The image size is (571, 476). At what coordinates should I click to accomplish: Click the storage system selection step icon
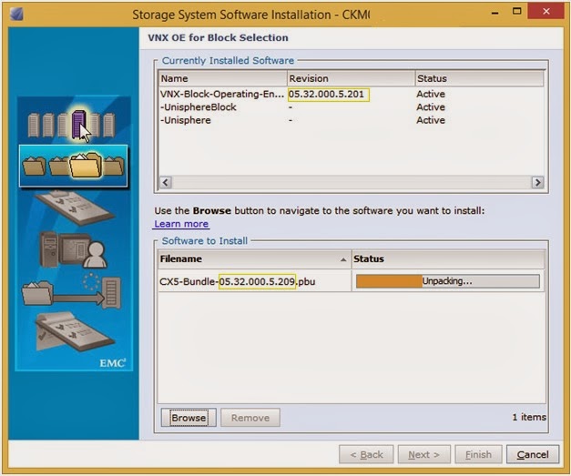(71, 125)
